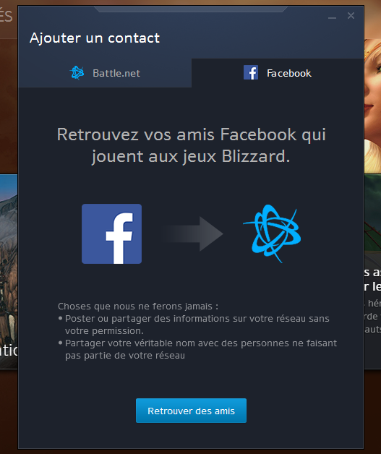
Task: Click the Ajouter un contact title
Action: (x=95, y=38)
